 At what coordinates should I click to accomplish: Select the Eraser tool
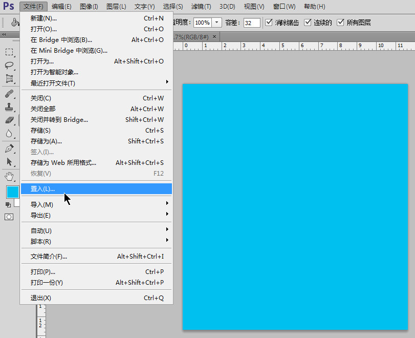click(x=9, y=120)
